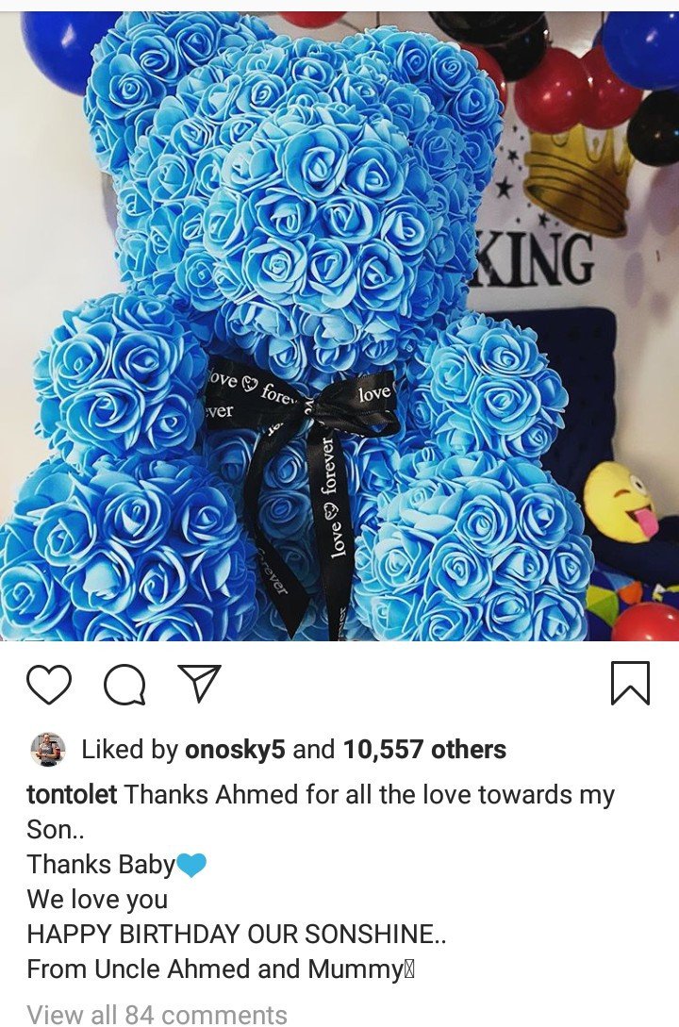Tap the gold crown decoration in photo
The image size is (679, 1027).
click(576, 175)
